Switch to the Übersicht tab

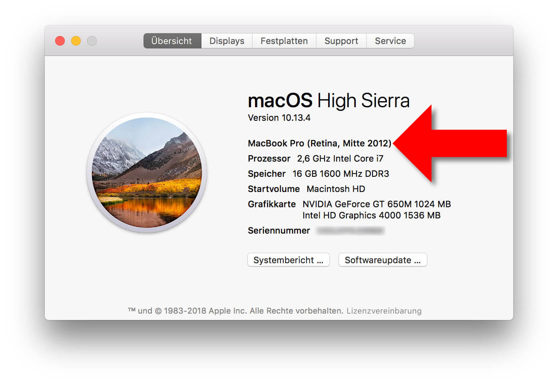[172, 41]
